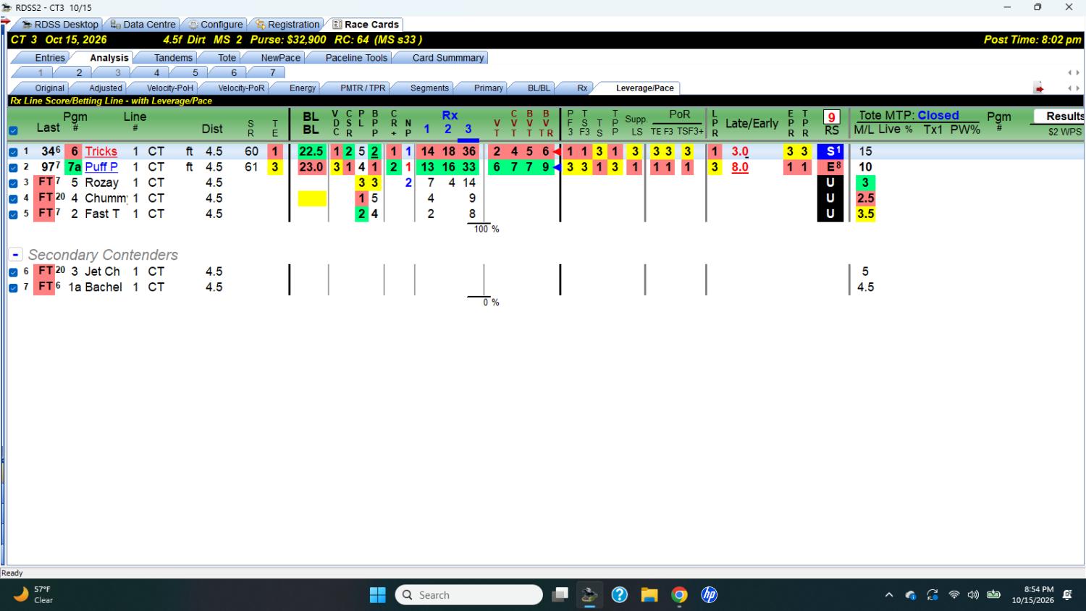Toggle the checkbox for the Jet Ch row
Viewport: 1086px width, 611px height.
click(13, 272)
